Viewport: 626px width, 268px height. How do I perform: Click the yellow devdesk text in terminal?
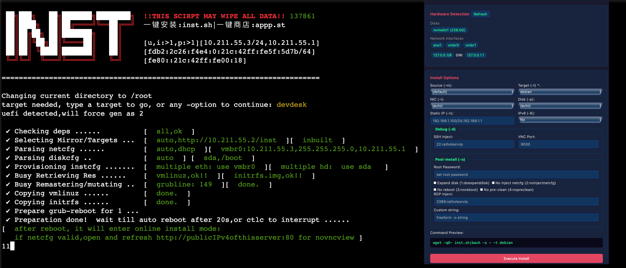[292, 105]
